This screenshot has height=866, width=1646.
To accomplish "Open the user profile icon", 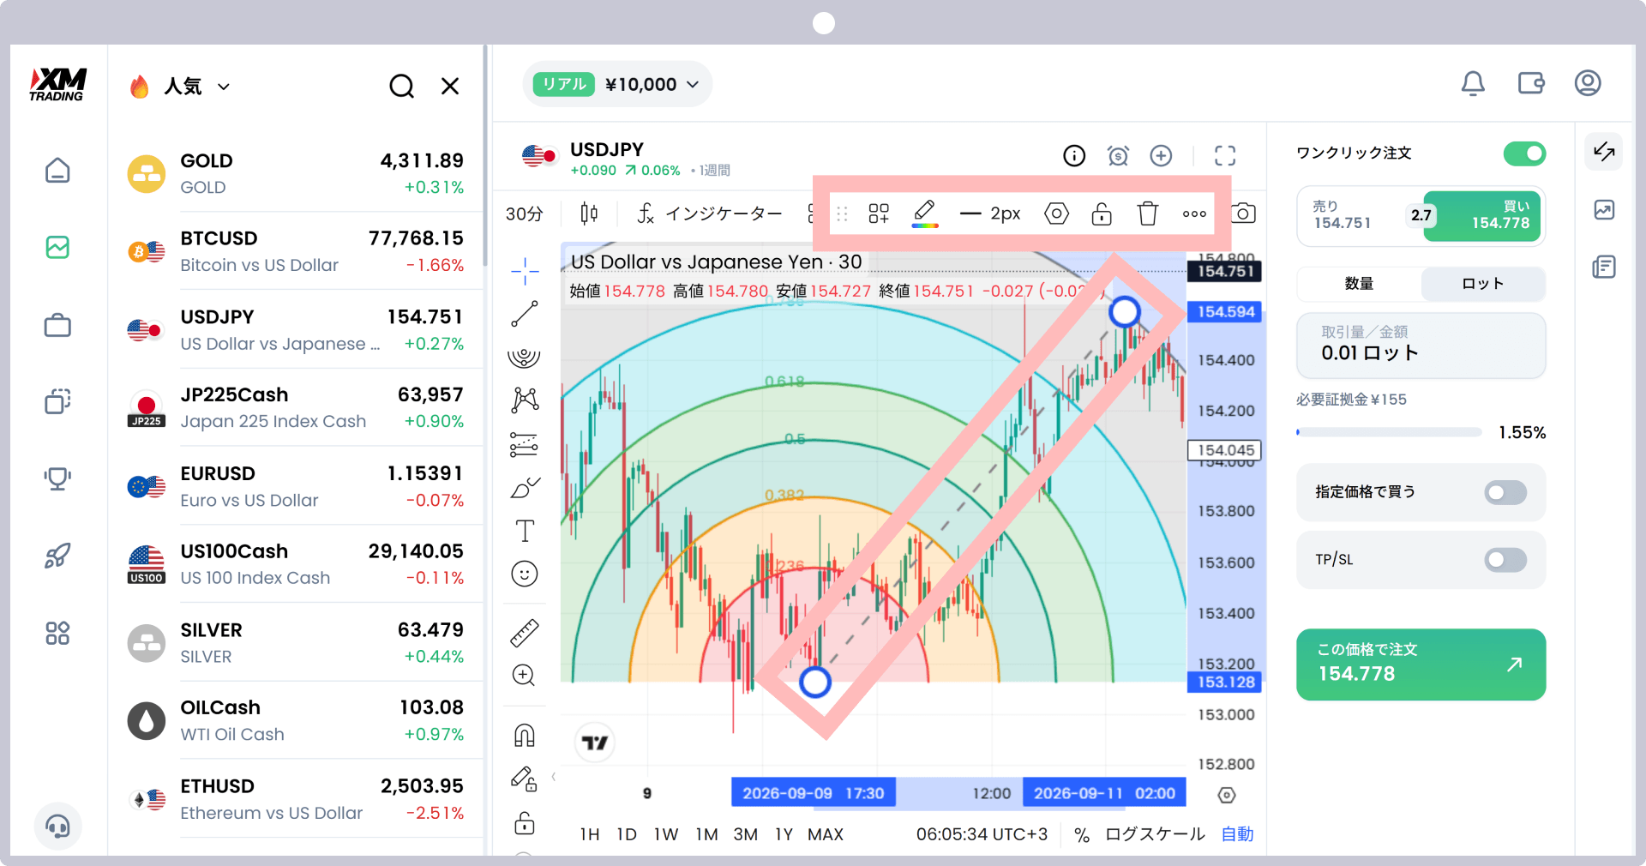I will tap(1588, 83).
